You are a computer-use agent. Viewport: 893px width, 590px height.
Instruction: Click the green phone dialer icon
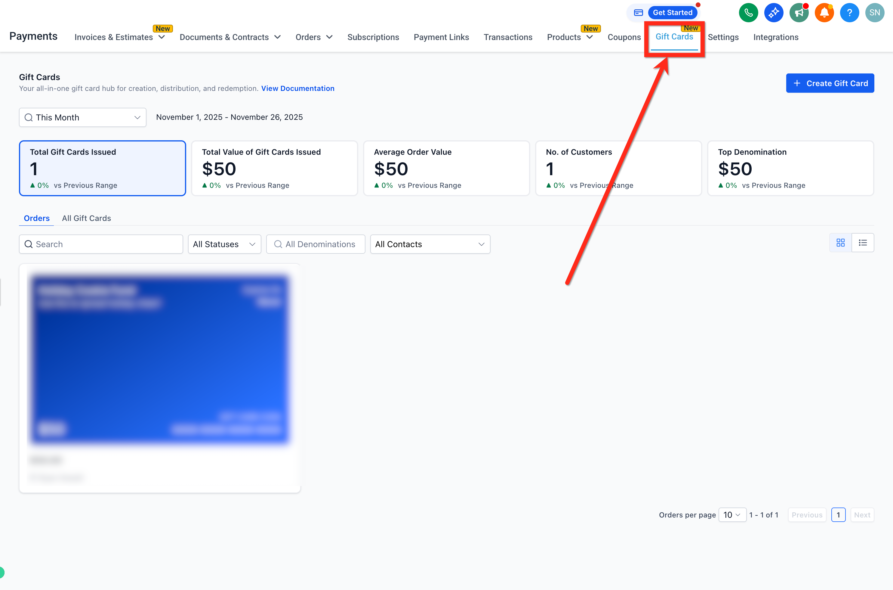pos(748,13)
